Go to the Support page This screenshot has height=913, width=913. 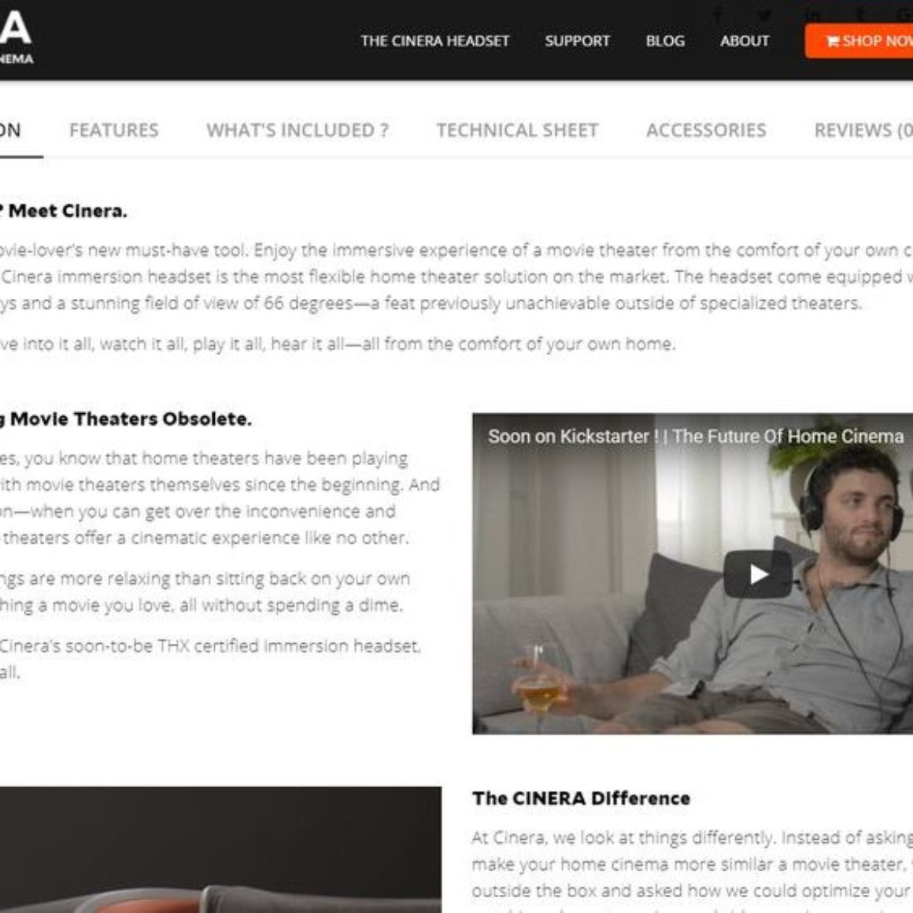click(x=578, y=41)
